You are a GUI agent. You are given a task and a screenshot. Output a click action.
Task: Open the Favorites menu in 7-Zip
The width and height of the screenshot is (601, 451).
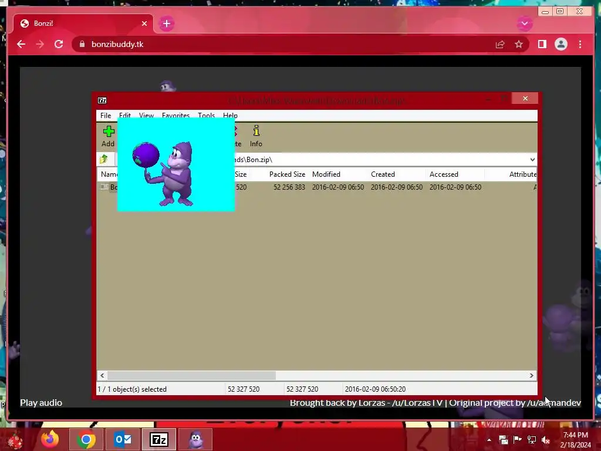coord(175,115)
